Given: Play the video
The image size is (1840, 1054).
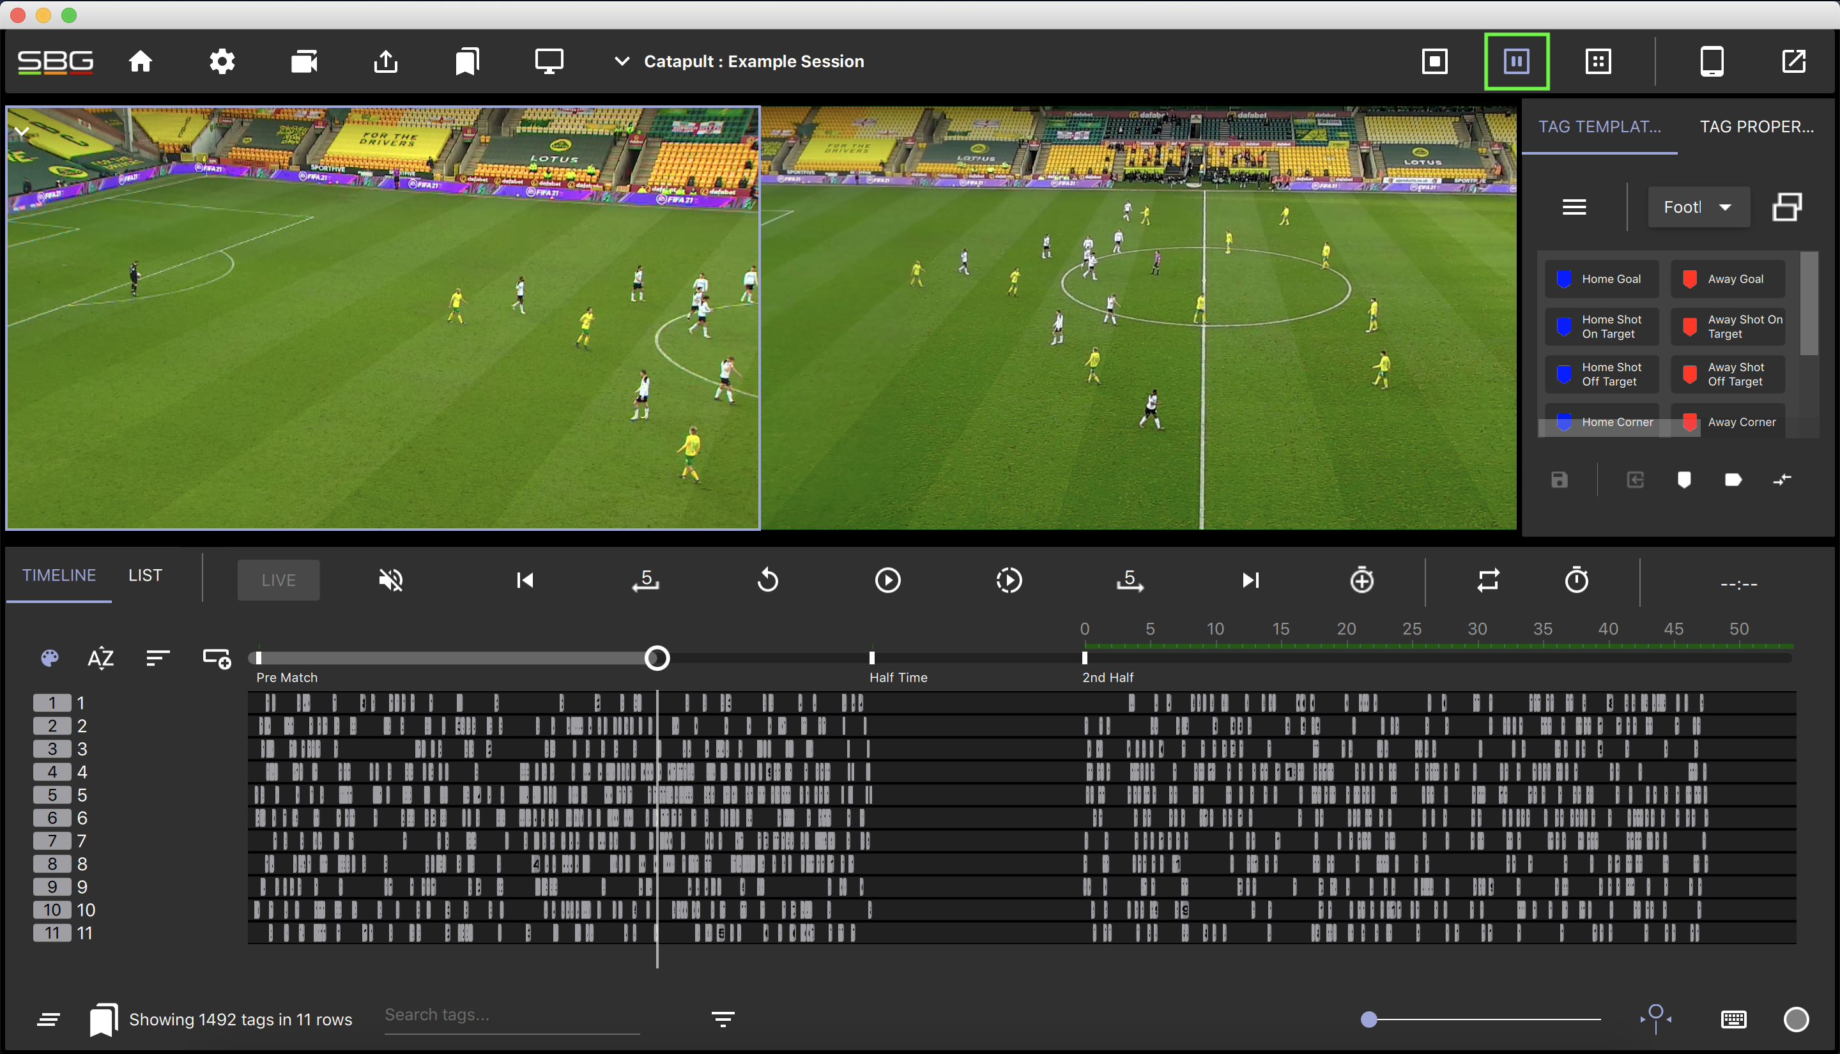Looking at the screenshot, I should click(888, 581).
